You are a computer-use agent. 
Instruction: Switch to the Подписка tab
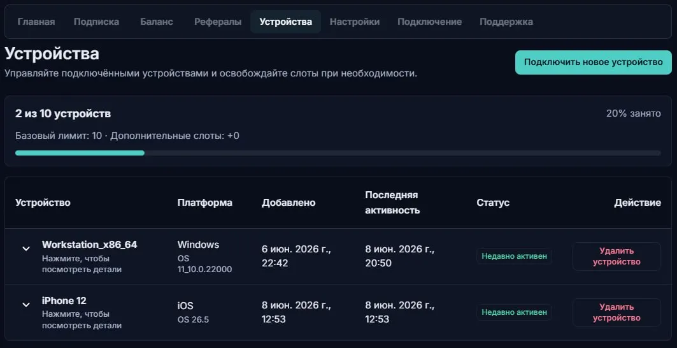[96, 22]
